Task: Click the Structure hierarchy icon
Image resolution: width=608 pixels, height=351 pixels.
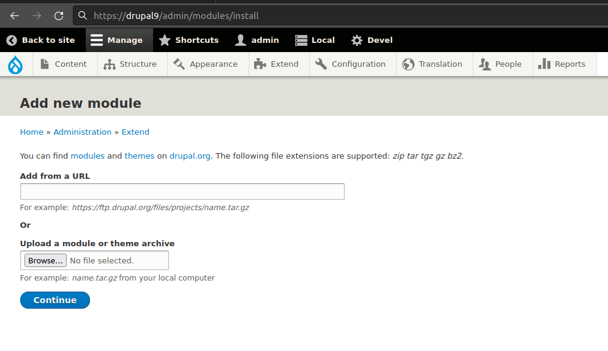Action: click(x=110, y=64)
